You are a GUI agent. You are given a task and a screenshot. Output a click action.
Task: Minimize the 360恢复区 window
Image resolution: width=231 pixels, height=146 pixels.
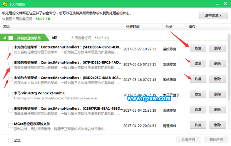217,4
